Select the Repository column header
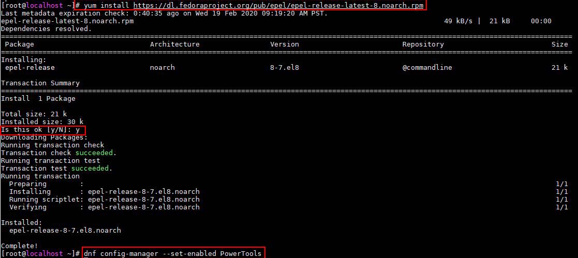 click(423, 44)
